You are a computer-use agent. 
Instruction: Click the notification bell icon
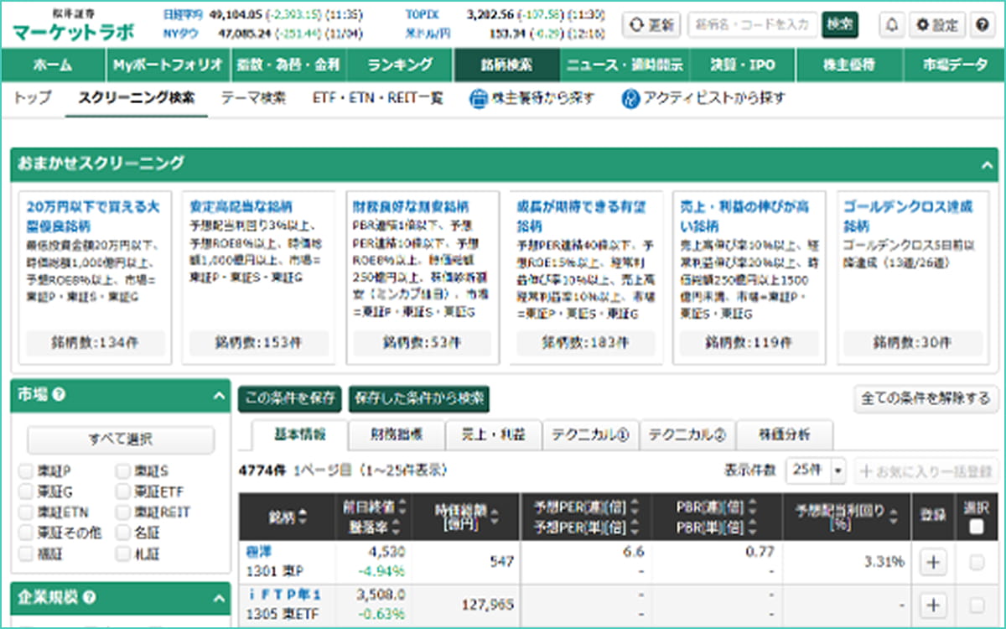(x=890, y=25)
